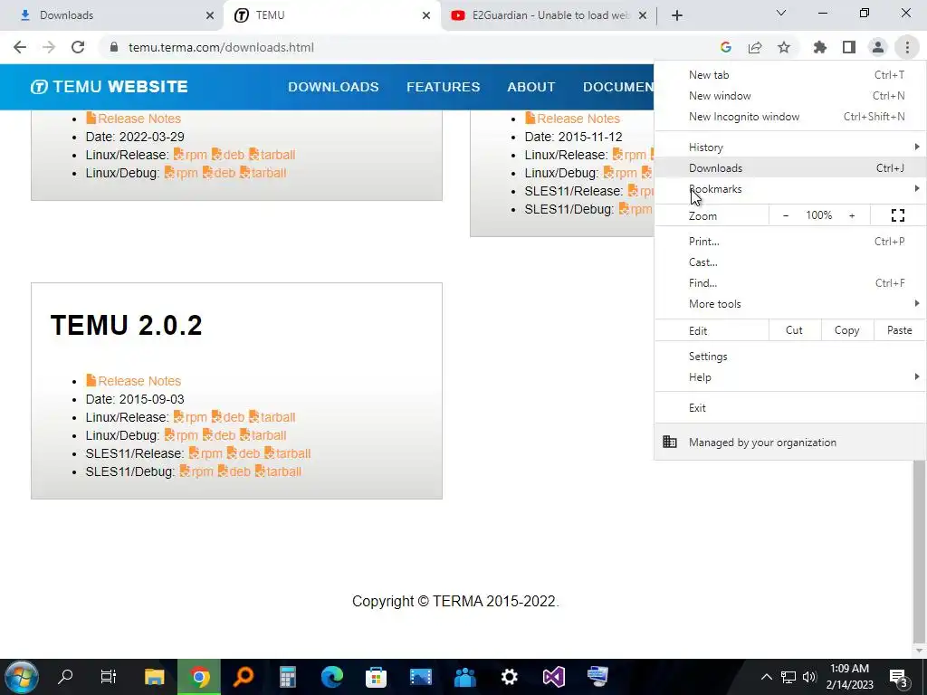Close the Downloads tab
Screen dimensions: 927x695
210,15
